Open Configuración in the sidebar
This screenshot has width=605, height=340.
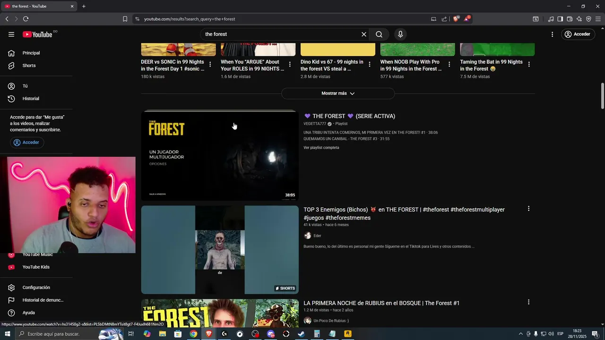click(36, 288)
